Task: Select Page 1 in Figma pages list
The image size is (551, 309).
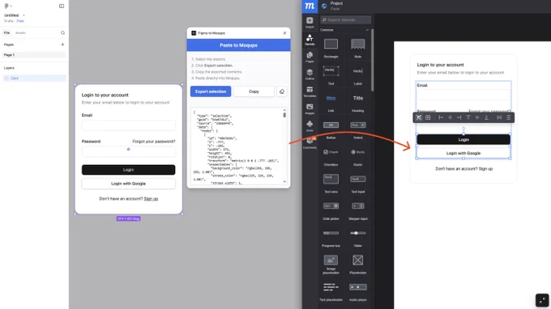Action: [x=34, y=55]
